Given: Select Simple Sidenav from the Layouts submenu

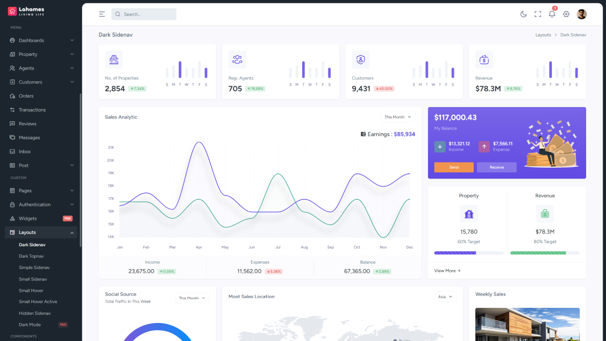Looking at the screenshot, I should [34, 267].
